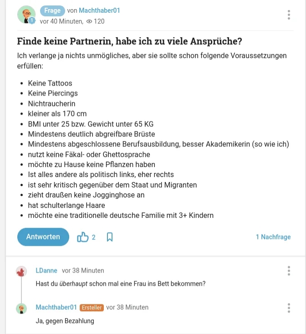Image resolution: width=306 pixels, height=334 pixels.
Task: Bookmark this question
Action: click(110, 237)
